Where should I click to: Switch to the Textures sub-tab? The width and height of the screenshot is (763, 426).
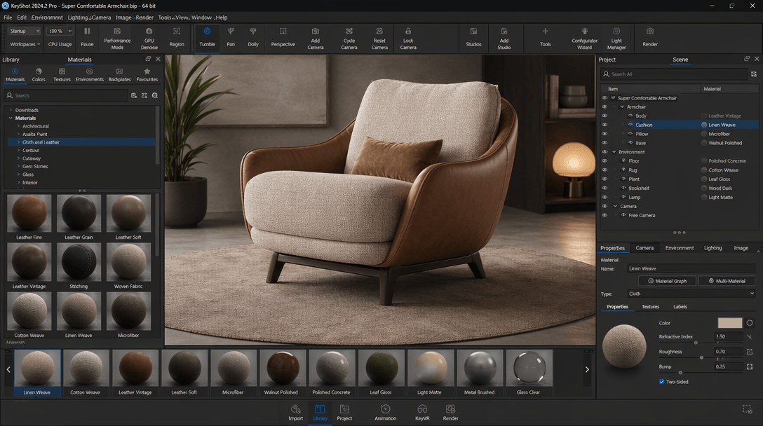(x=650, y=307)
